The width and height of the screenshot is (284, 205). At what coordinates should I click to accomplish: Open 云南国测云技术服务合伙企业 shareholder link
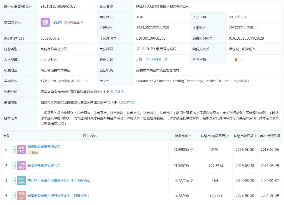pos(58,196)
